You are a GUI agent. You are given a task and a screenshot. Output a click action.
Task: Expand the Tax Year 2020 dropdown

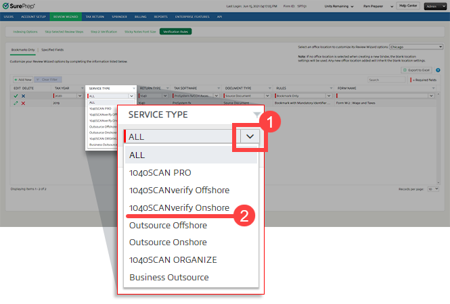80,96
